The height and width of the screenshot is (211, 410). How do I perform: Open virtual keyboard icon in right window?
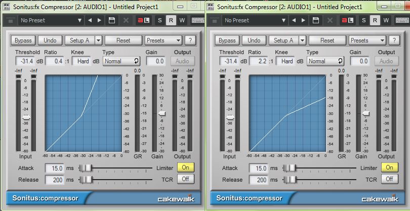coord(402,20)
